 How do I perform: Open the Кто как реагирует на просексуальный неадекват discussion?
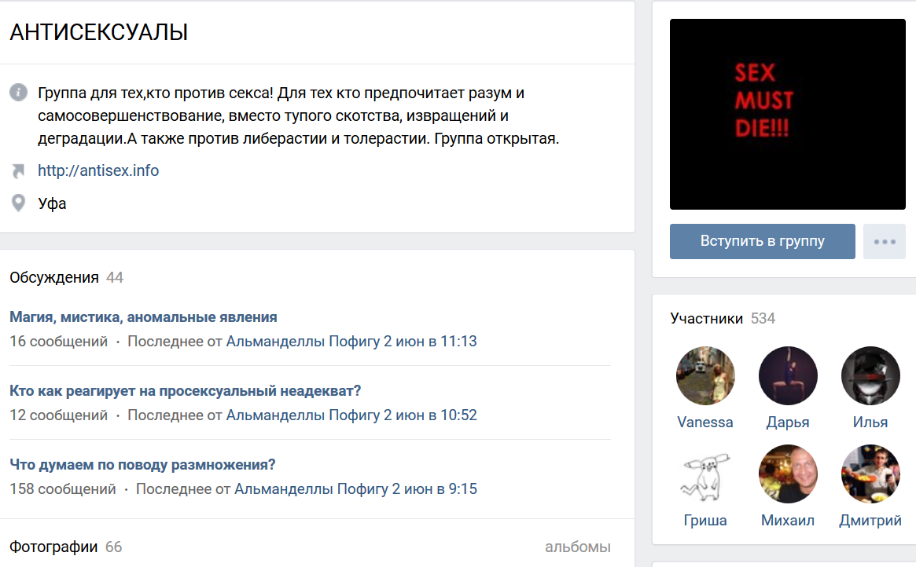click(x=185, y=391)
